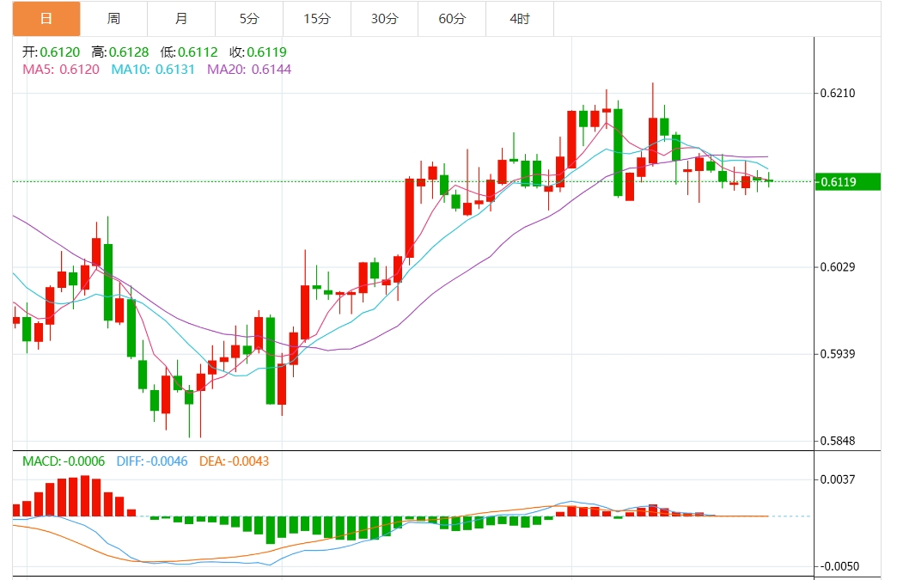The height and width of the screenshot is (580, 897).
Task: Click the MA20: 0.6144 indicator label
Action: (249, 70)
